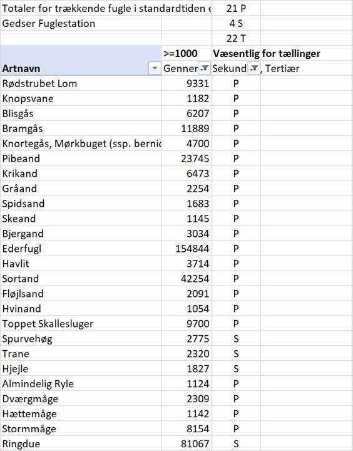Click the 21 P summary cell

[236, 8]
